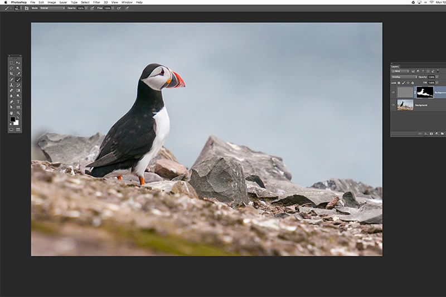Select the Brush tool in the toolbox

(x=18, y=80)
